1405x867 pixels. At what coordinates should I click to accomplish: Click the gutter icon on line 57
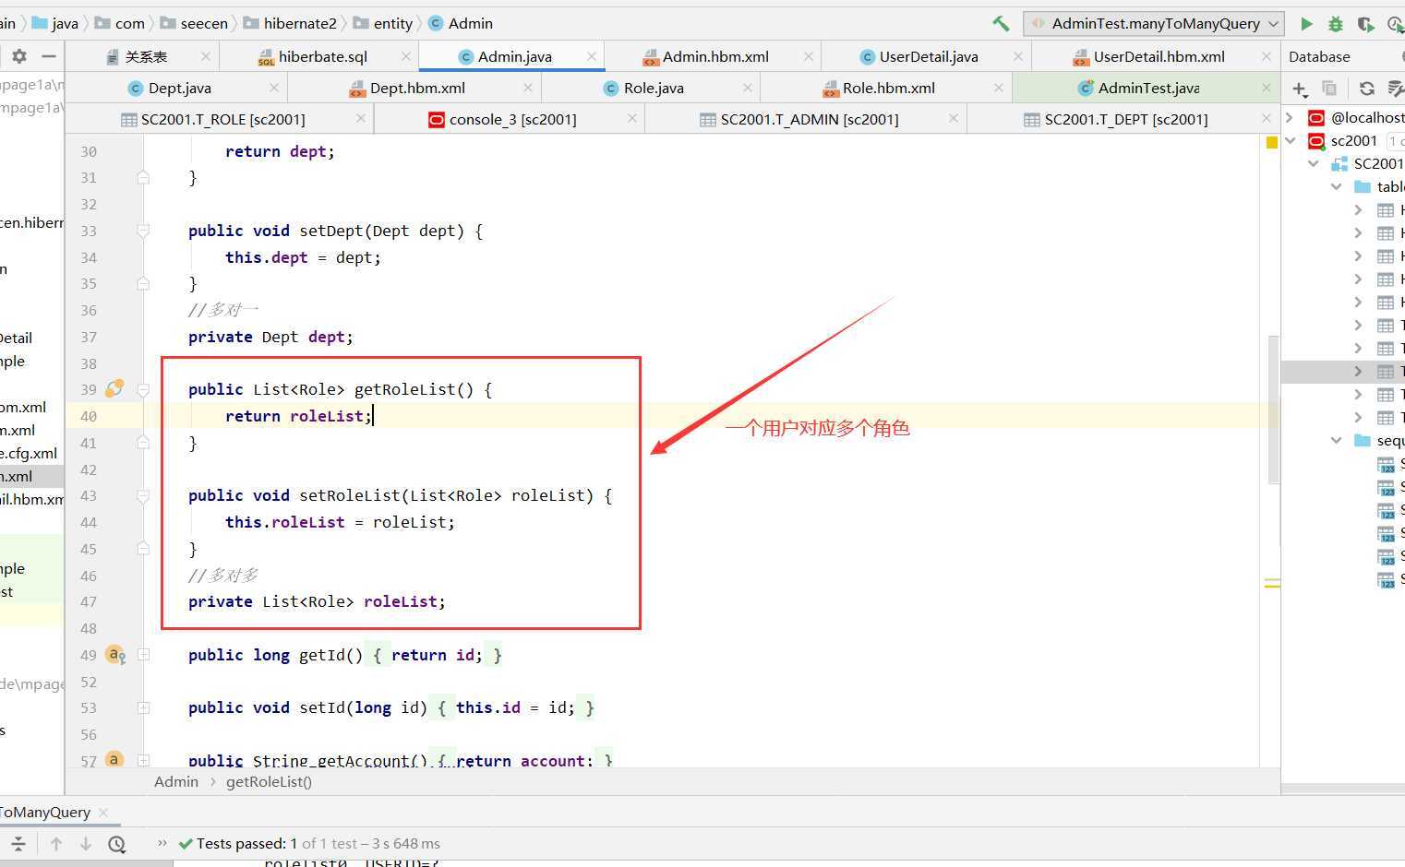[114, 760]
